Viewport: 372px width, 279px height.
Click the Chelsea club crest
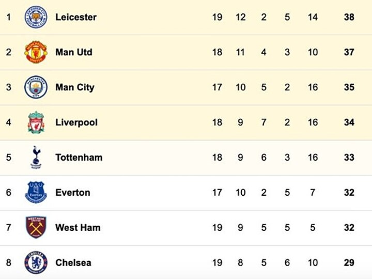[36, 262]
